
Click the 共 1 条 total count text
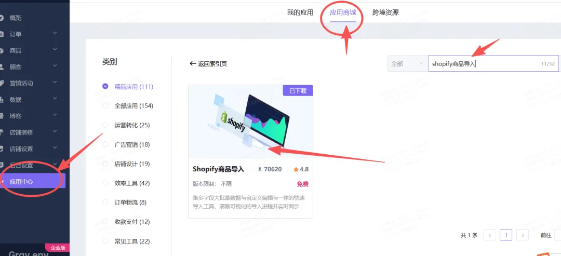469,235
